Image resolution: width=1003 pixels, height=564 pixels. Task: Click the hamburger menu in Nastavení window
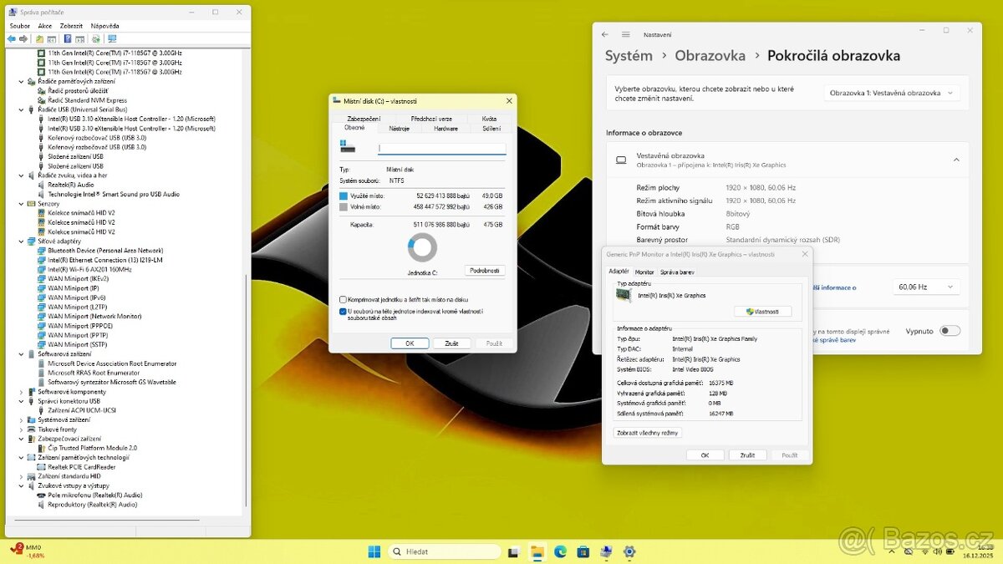625,34
